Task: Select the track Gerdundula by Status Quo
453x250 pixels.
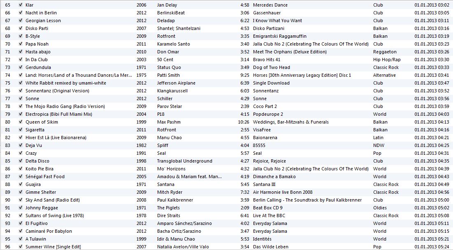Action: coord(39,67)
